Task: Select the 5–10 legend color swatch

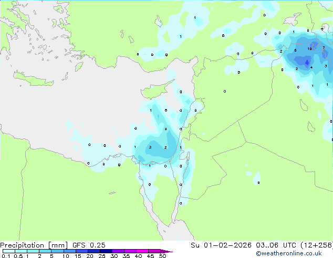Action: coord(57,251)
